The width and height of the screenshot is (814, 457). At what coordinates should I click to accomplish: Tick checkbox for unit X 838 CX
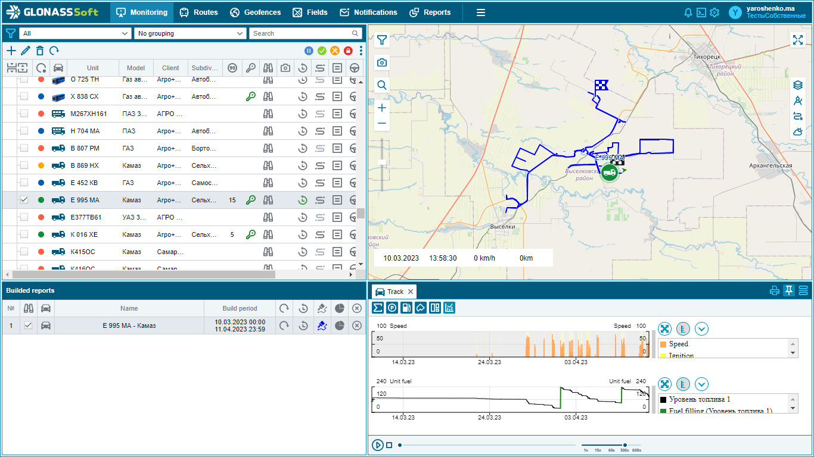(x=24, y=96)
